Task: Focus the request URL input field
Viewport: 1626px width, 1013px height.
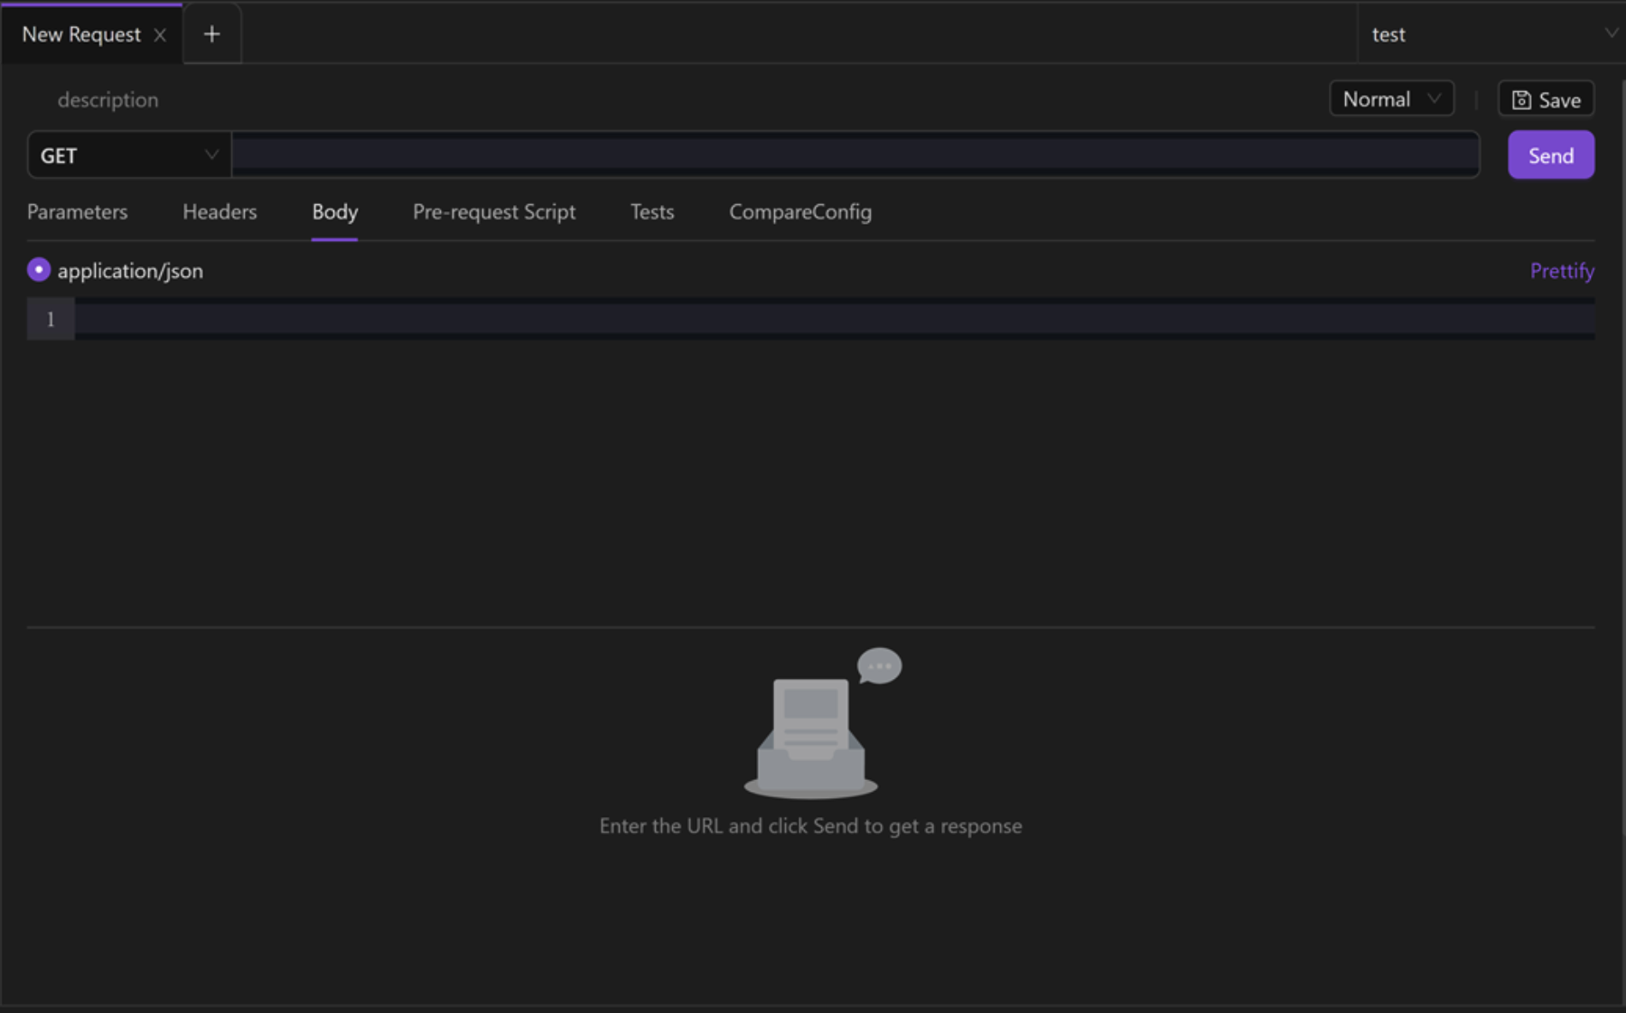Action: [855, 155]
